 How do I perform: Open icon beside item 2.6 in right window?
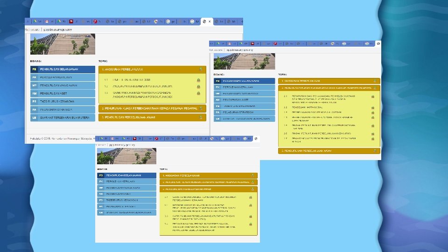pyautogui.click(x=372, y=134)
